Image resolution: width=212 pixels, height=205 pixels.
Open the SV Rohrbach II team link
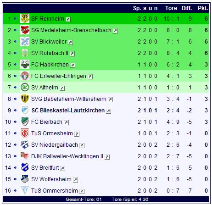(x=50, y=53)
